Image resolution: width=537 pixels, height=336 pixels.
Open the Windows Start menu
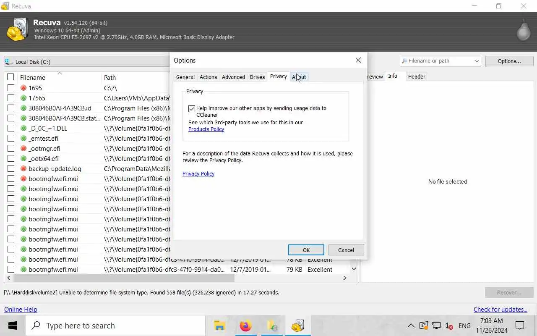coord(13,325)
